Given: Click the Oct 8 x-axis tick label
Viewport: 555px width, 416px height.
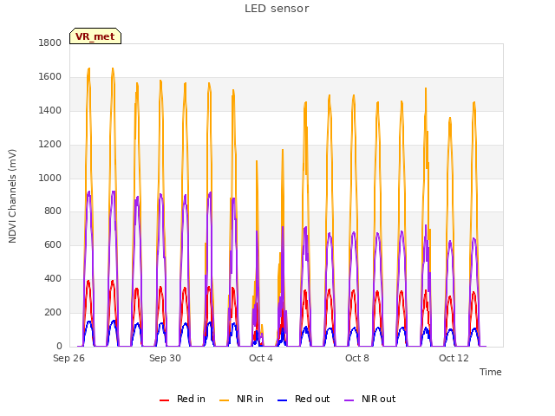Looking at the screenshot, I should (x=357, y=358).
